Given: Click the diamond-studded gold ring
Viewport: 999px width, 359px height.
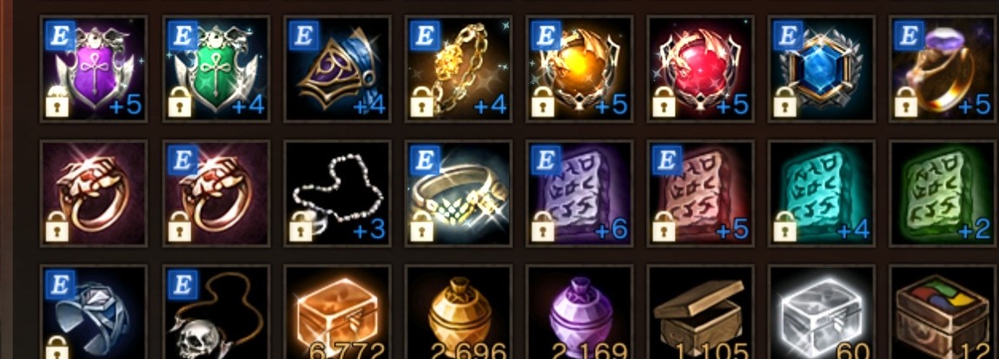Looking at the screenshot, I should (459, 193).
